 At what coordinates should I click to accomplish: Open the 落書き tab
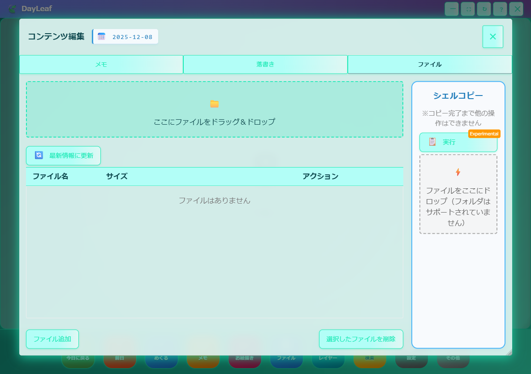pos(265,65)
